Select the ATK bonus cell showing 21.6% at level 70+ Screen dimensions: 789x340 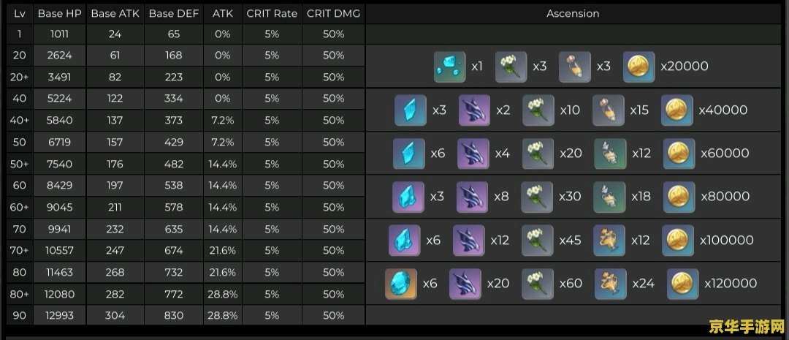click(222, 250)
